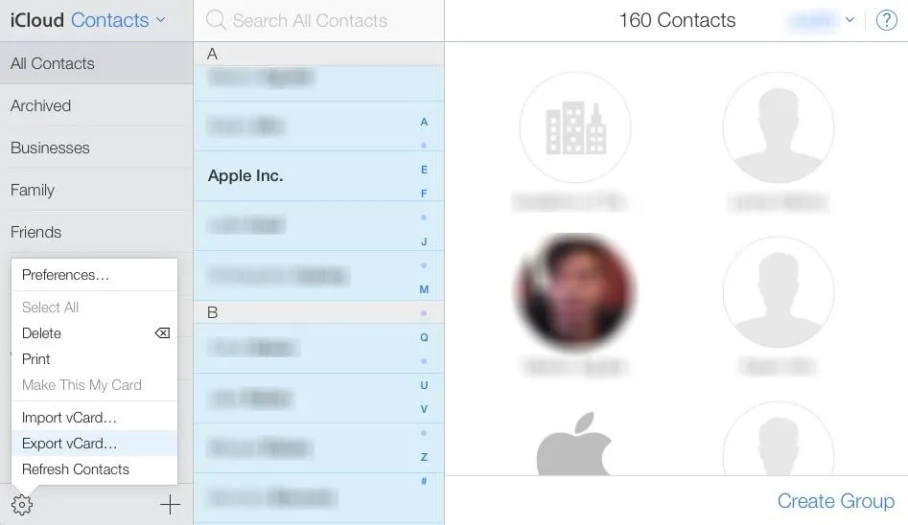Select the company building avatar icon
The width and height of the screenshot is (908, 525).
pyautogui.click(x=575, y=127)
